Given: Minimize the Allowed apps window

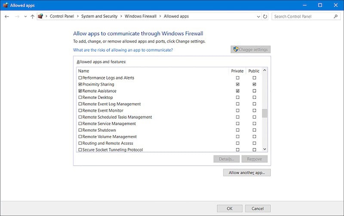Looking at the screenshot, I should (304, 5).
